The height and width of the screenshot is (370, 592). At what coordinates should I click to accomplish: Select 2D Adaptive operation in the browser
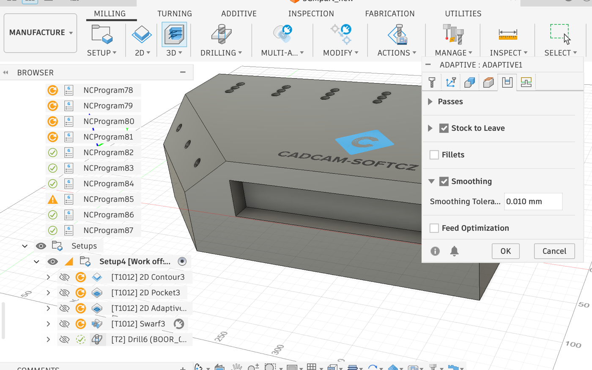(148, 308)
